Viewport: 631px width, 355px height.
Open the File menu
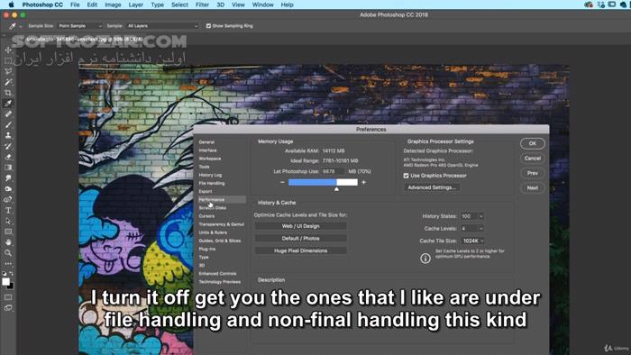point(75,5)
